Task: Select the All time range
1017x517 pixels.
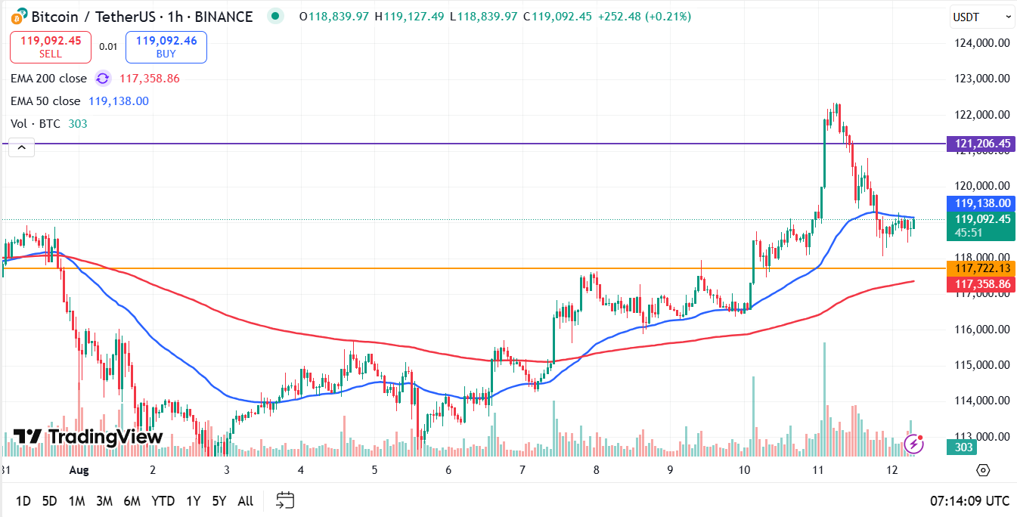Action: 246,500
